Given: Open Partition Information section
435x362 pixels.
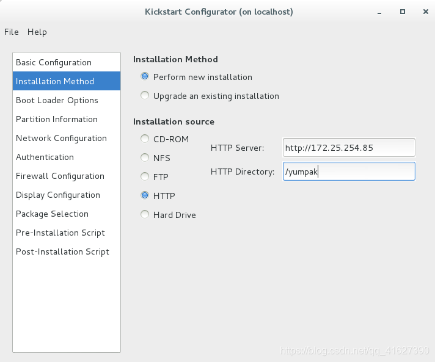Looking at the screenshot, I should 67,119.
